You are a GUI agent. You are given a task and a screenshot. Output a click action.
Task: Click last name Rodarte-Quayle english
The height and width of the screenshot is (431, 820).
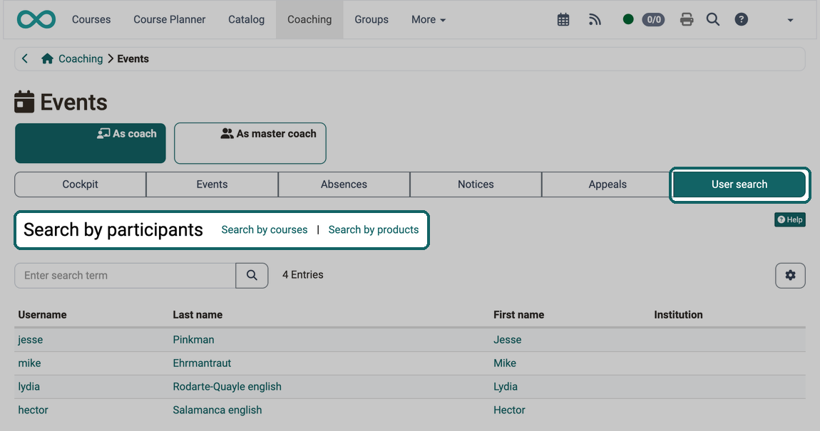pos(227,387)
